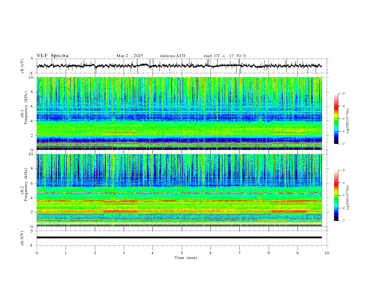Click the '-3' tick on the upper colorbar
The width and height of the screenshot is (368, 284).
pyautogui.click(x=342, y=93)
